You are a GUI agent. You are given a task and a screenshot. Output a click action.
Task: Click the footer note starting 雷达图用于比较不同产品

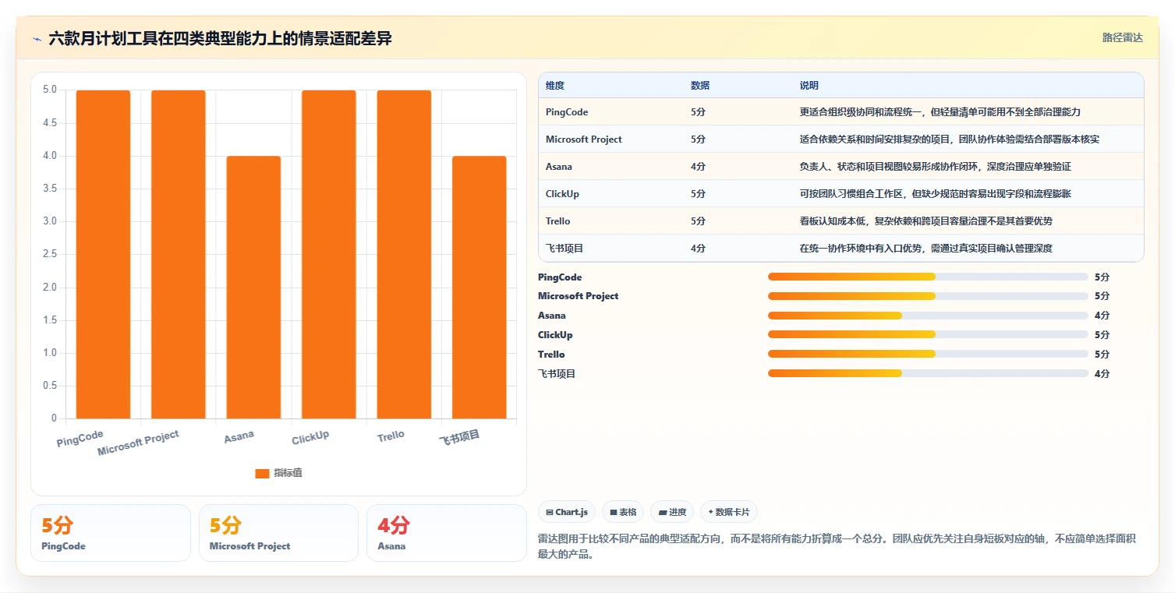(835, 545)
